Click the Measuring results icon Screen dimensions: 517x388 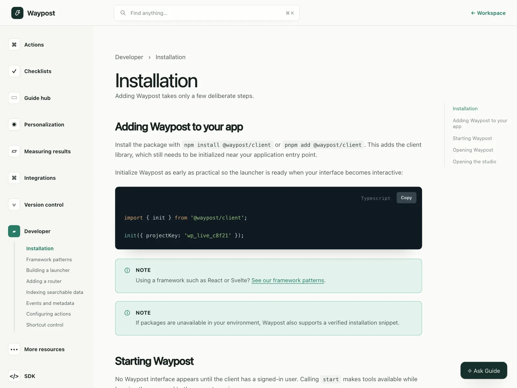14,151
